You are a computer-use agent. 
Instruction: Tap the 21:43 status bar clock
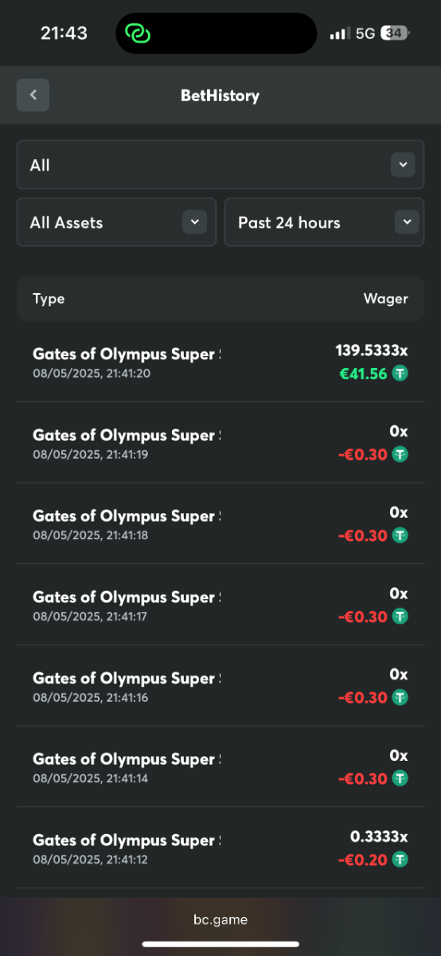64,33
